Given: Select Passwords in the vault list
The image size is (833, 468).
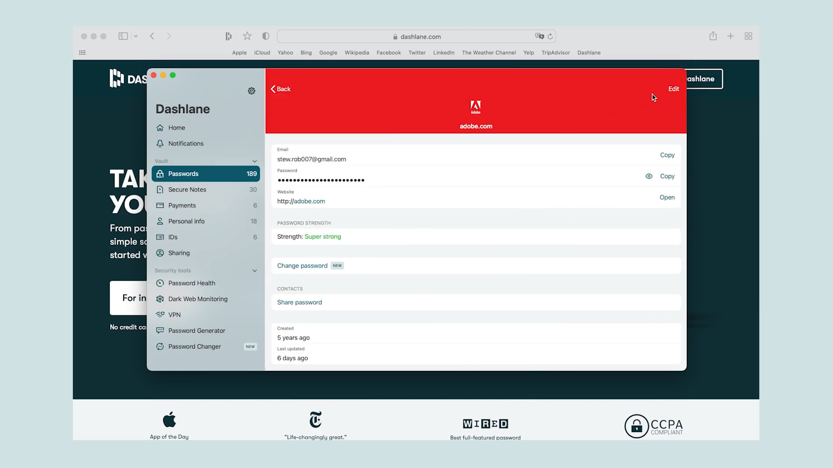Looking at the screenshot, I should point(206,174).
